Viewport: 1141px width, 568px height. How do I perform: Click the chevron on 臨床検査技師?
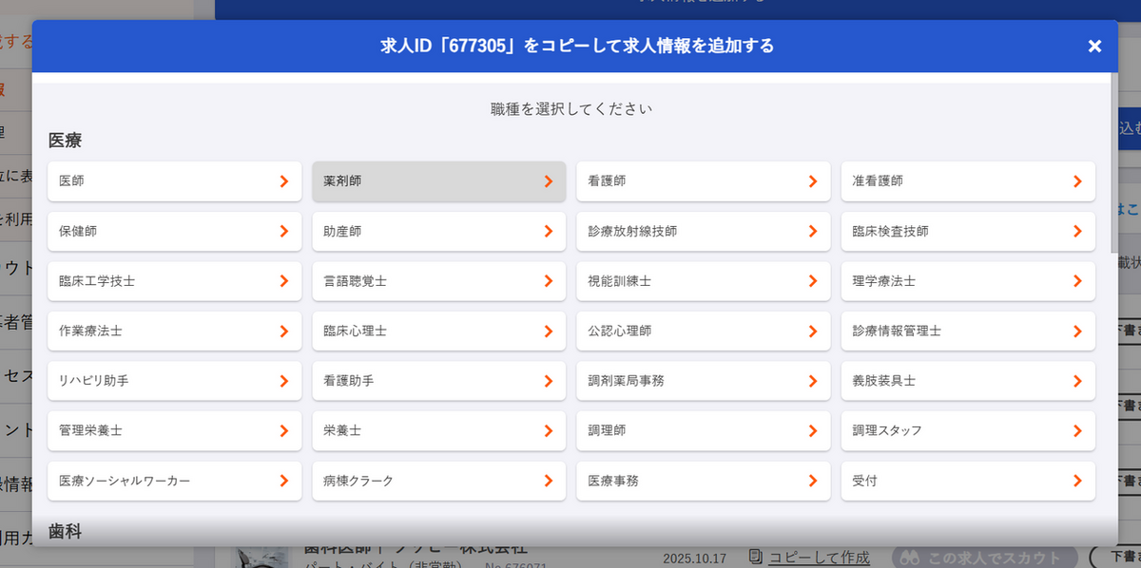click(x=1076, y=231)
